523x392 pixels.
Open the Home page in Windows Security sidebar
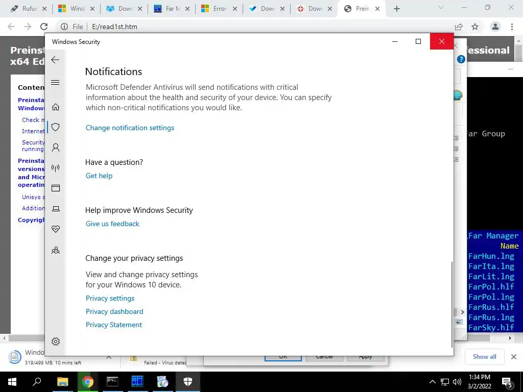(56, 107)
